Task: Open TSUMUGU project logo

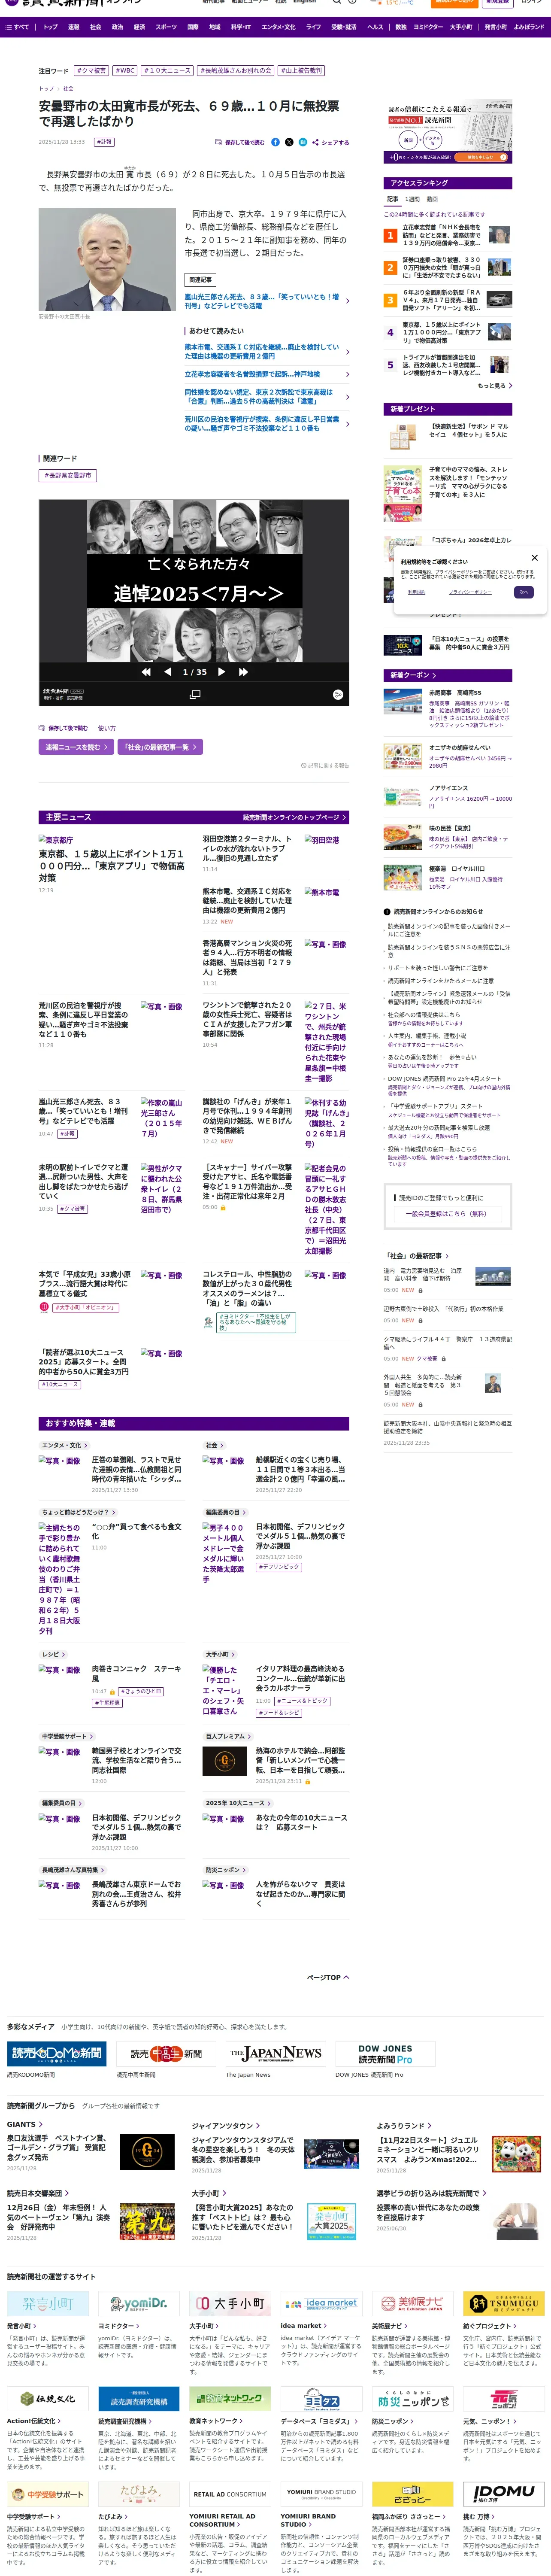Action: click(503, 2303)
